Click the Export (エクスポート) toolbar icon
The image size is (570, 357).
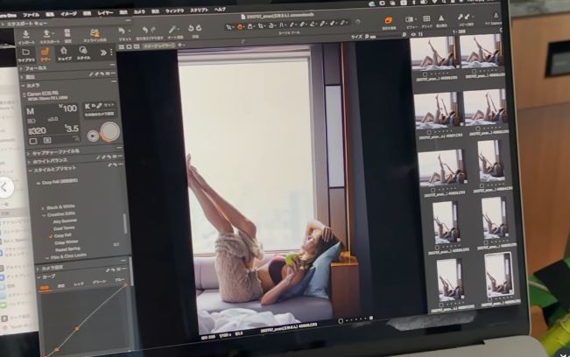(47, 34)
